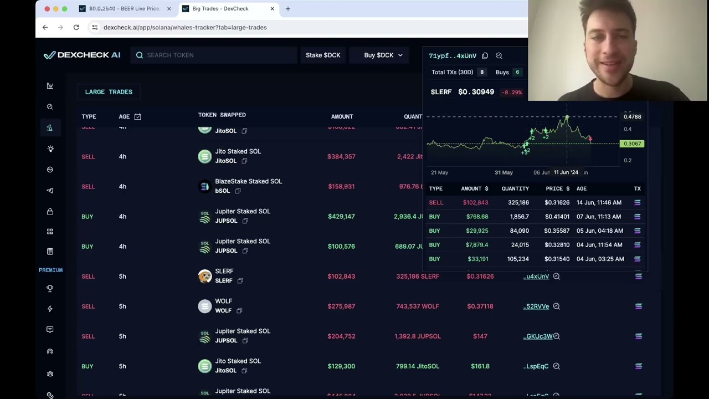Copy wallet address 71ypf..4xUnV in popup
The image size is (709, 399).
[x=485, y=55]
